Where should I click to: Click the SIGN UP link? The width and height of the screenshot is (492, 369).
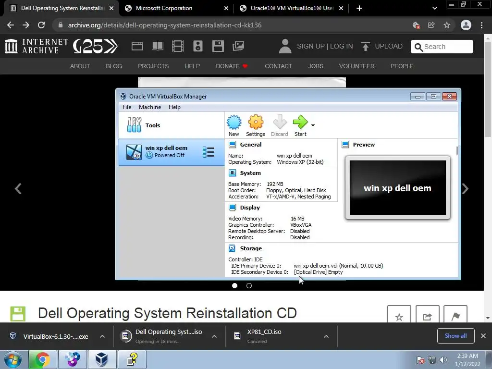coord(311,47)
